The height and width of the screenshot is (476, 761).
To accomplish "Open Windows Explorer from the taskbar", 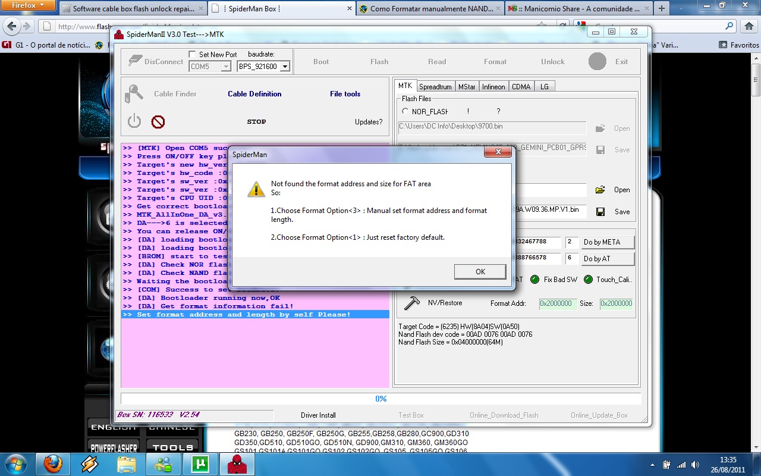I will point(127,464).
